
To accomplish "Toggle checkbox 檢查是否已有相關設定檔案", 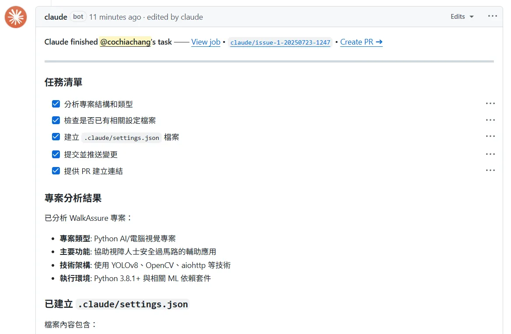I will coord(56,120).
